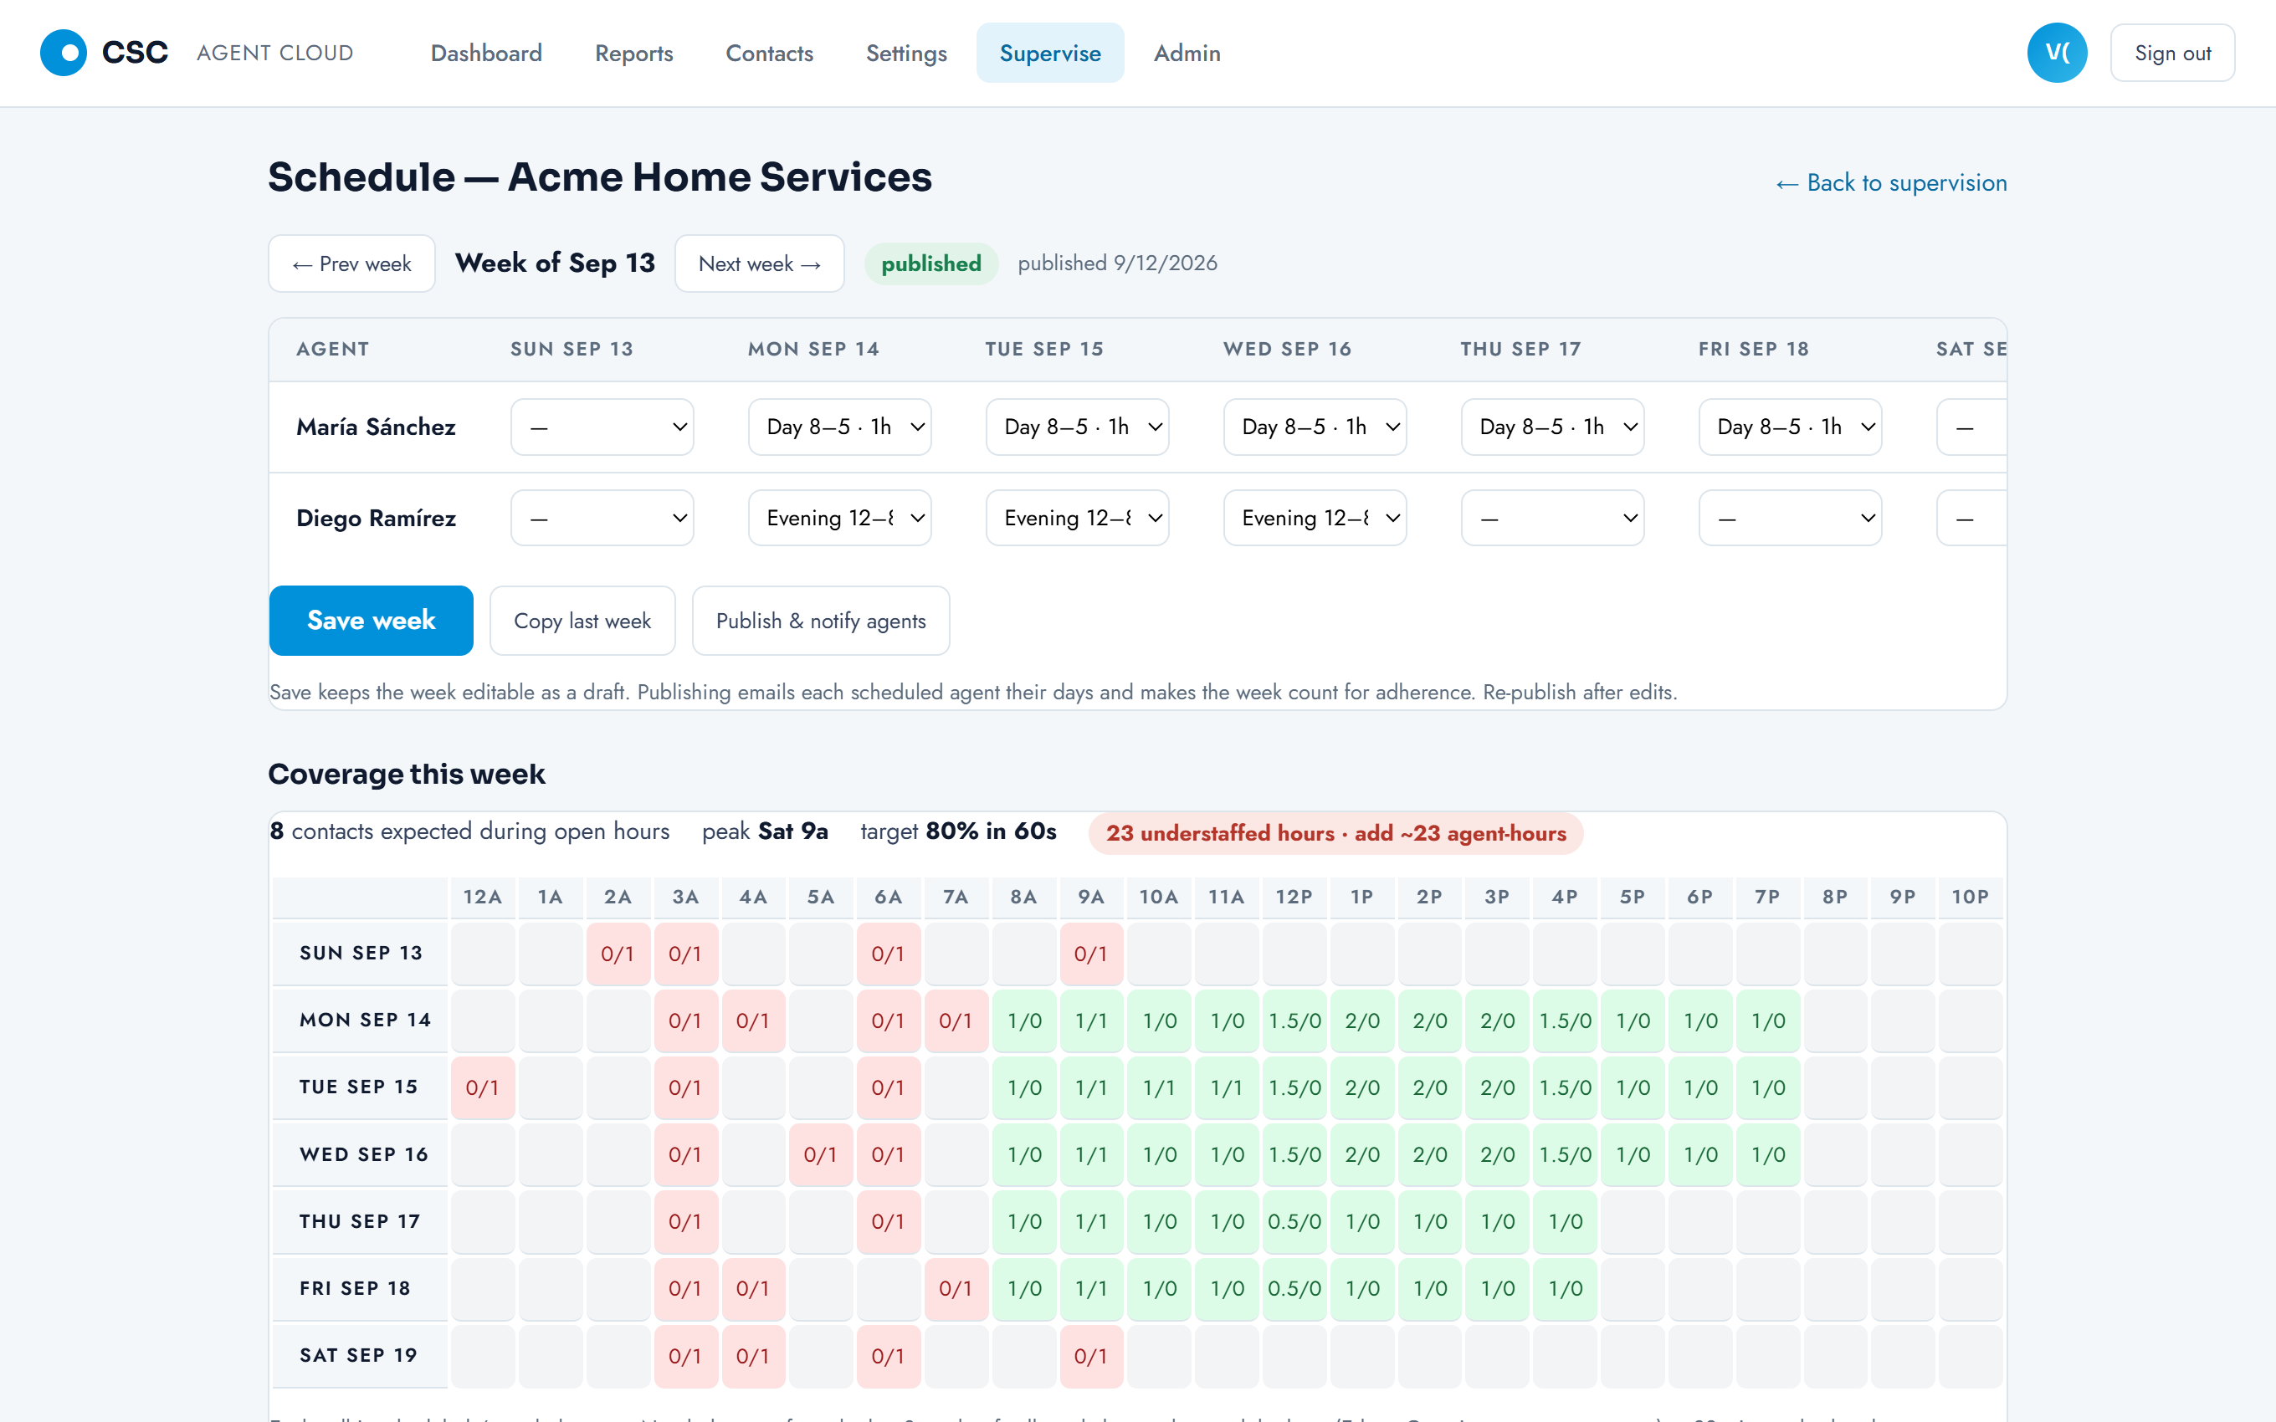Click the Sign out button
2276x1422 pixels.
(x=2171, y=53)
